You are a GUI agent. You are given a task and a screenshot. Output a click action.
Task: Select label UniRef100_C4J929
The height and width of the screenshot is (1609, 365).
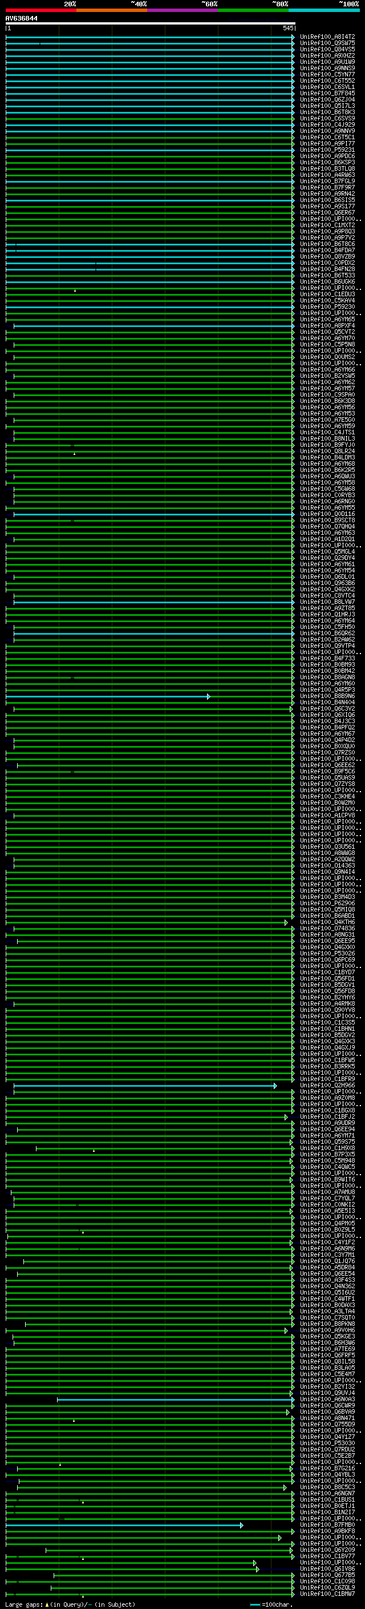(327, 124)
